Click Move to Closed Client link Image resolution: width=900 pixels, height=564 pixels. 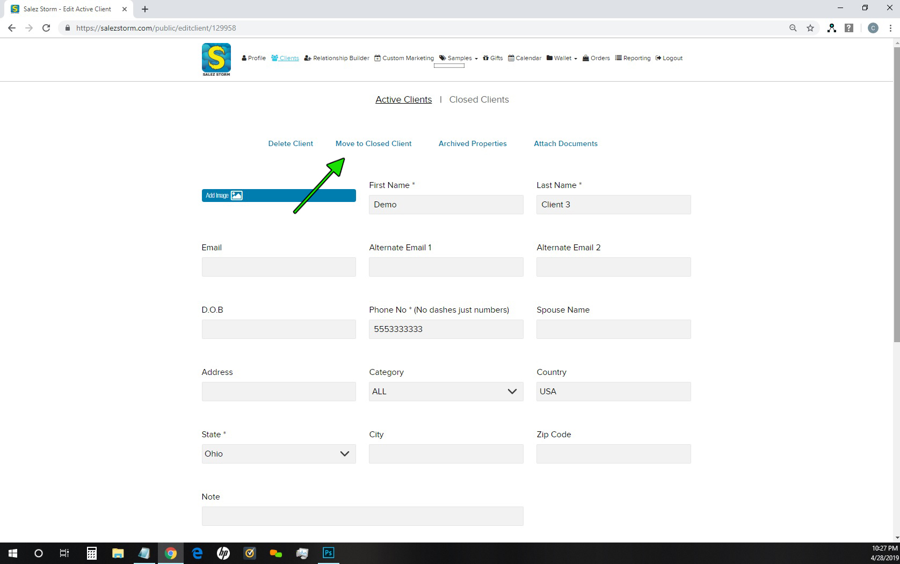click(373, 143)
